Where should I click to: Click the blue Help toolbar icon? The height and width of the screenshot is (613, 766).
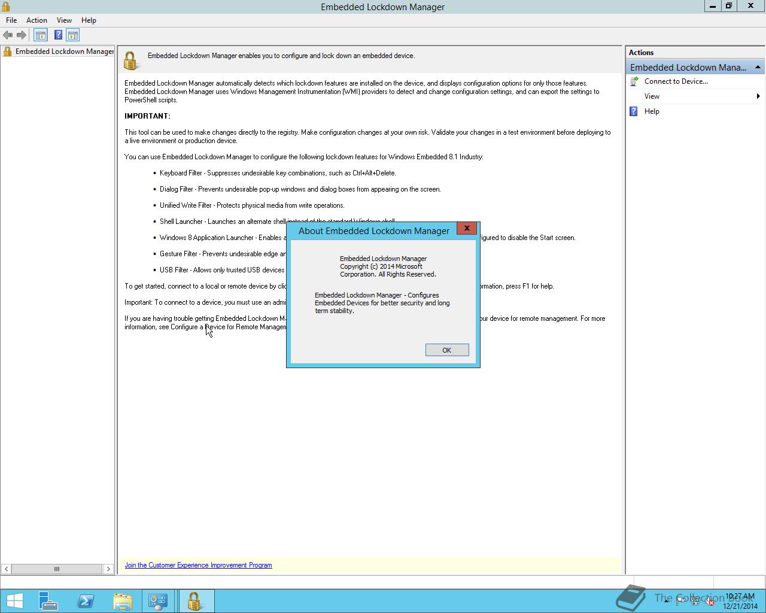(x=58, y=35)
